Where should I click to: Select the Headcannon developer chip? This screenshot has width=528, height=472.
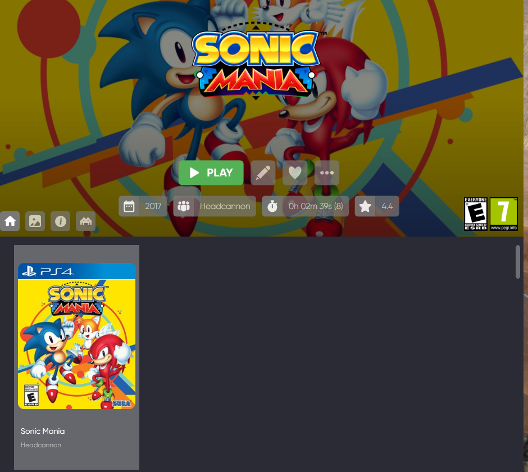tap(215, 206)
